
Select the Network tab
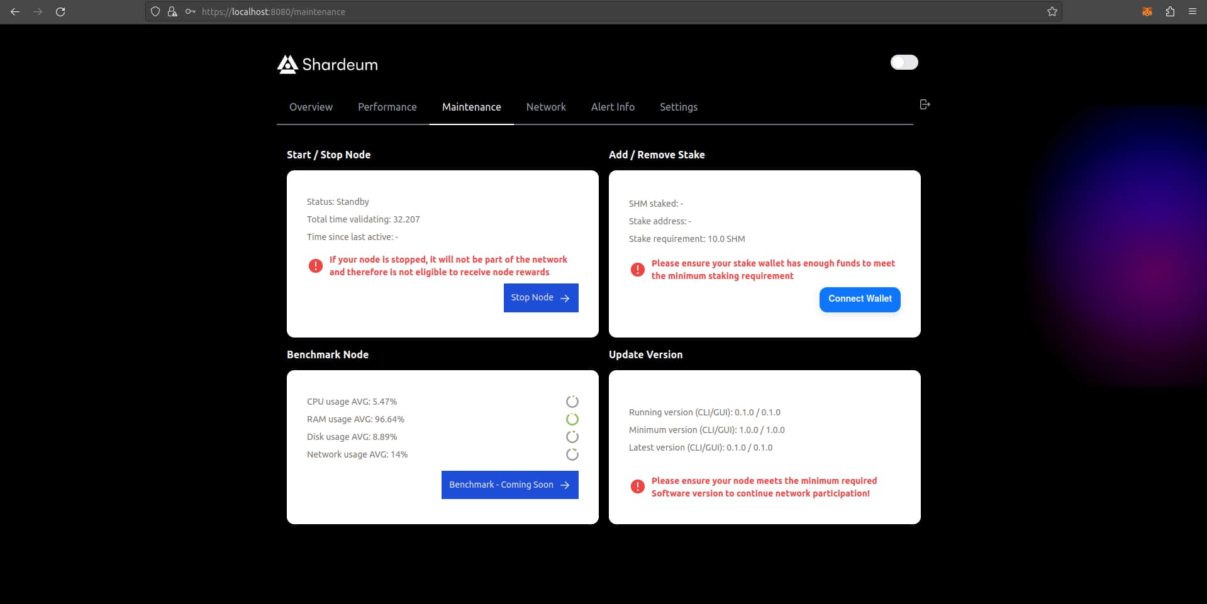coord(545,107)
